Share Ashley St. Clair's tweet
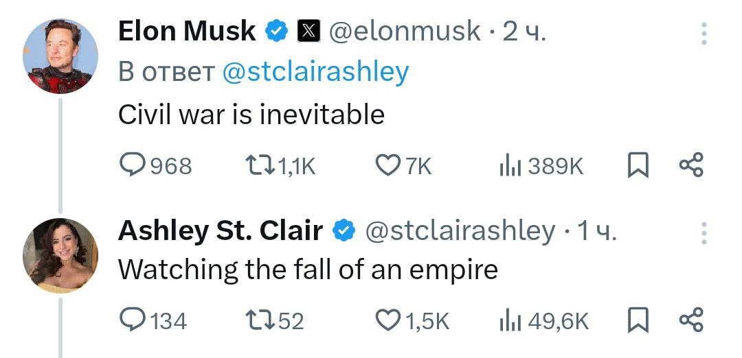Image resolution: width=742 pixels, height=358 pixels. click(690, 320)
